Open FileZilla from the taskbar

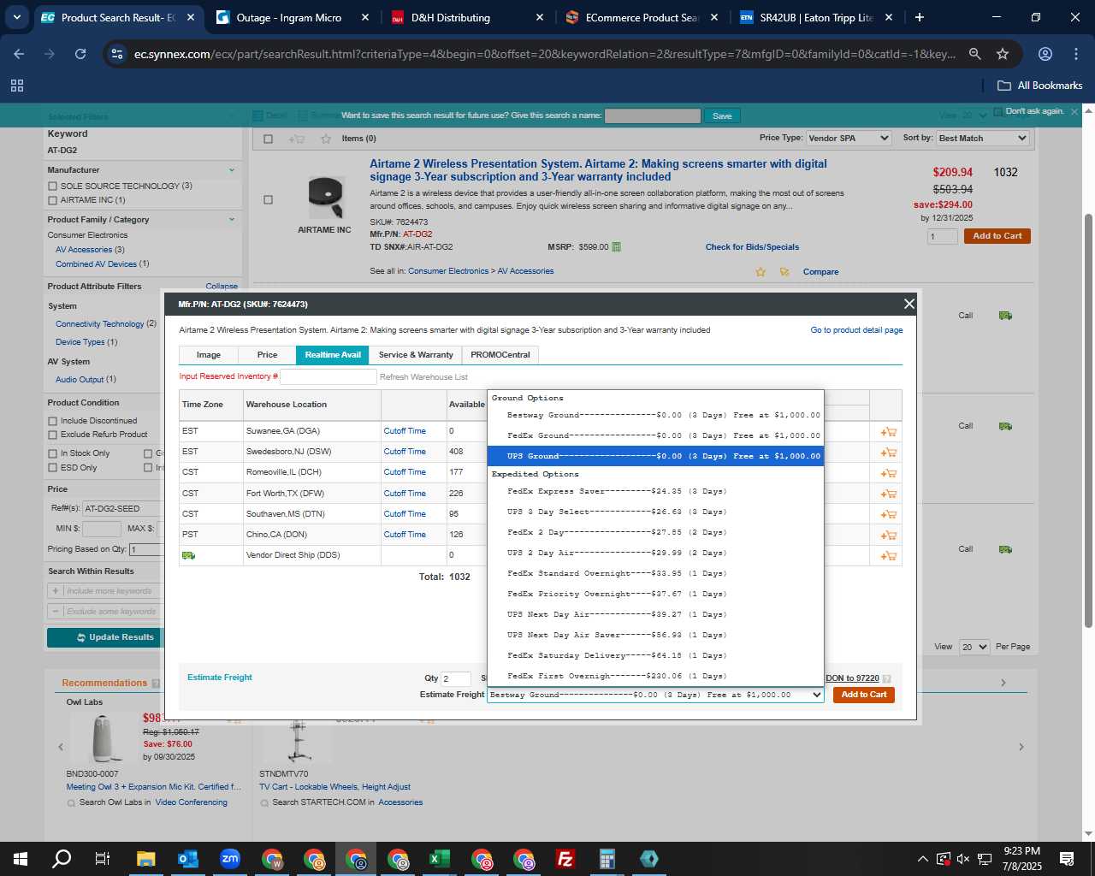point(565,859)
